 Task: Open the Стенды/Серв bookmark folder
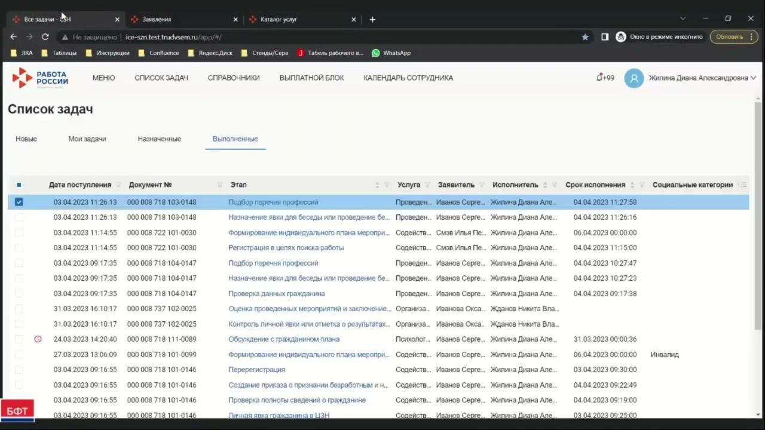[x=265, y=53]
